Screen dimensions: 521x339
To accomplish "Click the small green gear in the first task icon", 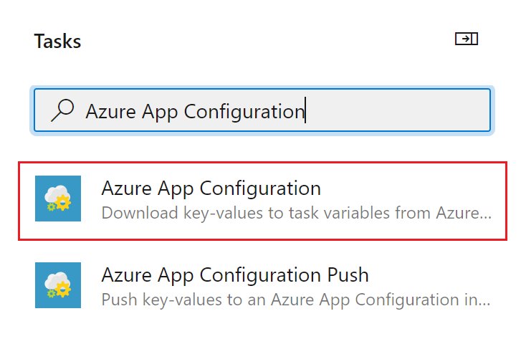I will pyautogui.click(x=49, y=207).
